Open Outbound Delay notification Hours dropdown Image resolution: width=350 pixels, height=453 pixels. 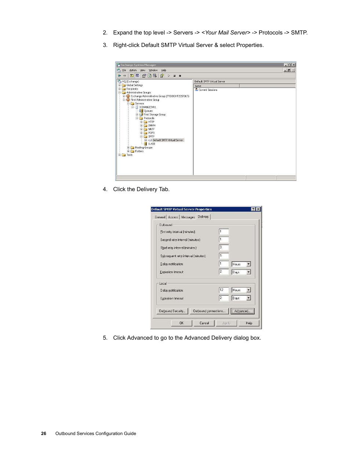(x=248, y=264)
